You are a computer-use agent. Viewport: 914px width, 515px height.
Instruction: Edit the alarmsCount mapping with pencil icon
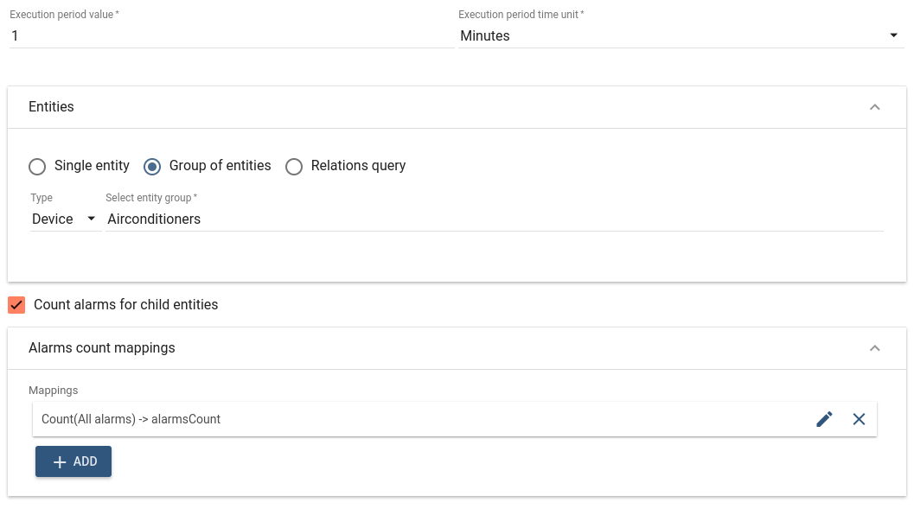point(824,419)
